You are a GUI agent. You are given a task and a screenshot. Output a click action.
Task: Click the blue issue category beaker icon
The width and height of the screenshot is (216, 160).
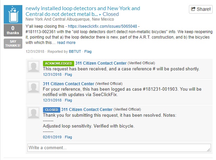tap(13, 14)
